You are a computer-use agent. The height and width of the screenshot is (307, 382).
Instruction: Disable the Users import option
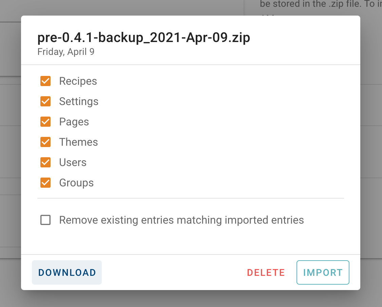(x=45, y=162)
